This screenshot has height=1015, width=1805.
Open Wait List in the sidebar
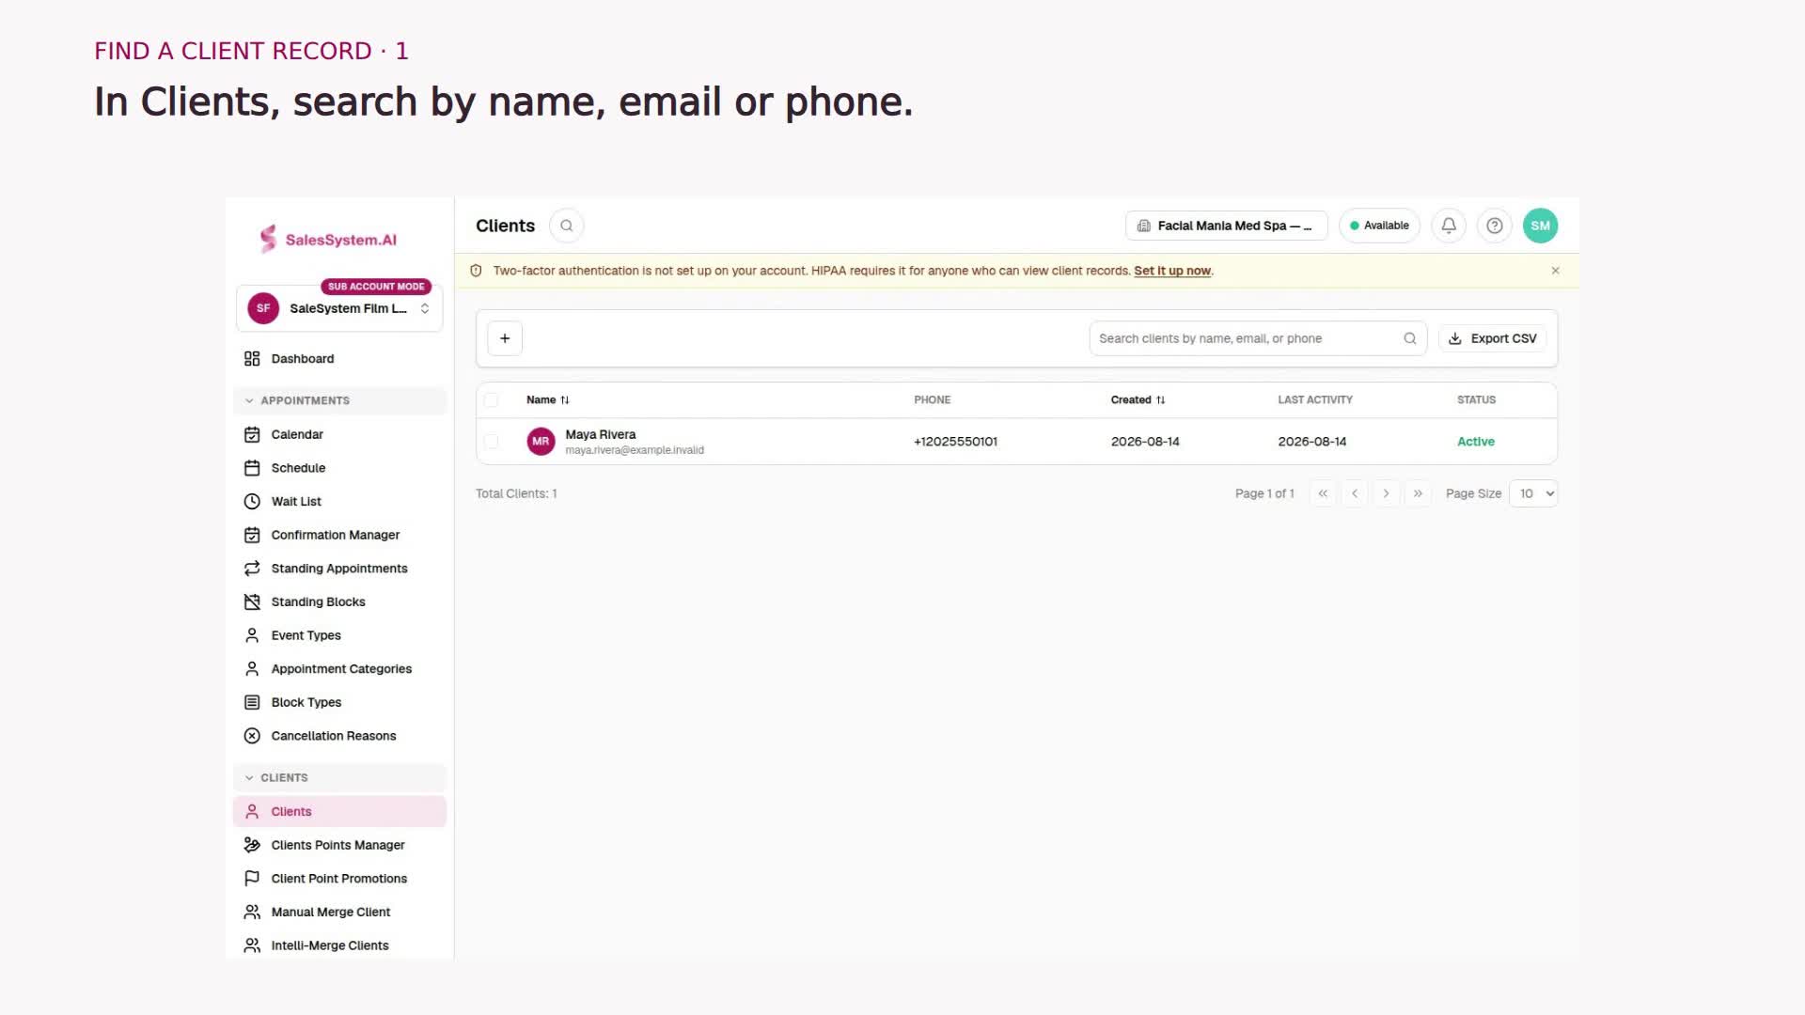(339, 502)
